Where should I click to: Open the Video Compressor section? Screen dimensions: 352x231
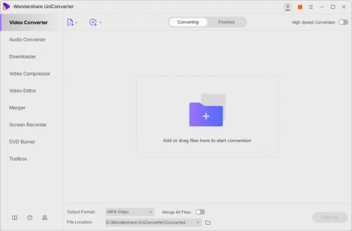tap(30, 74)
